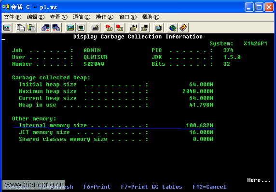The width and height of the screenshot is (276, 192).
Task: Click the Paste clipboard toolbar icon
Action: coord(31,28)
